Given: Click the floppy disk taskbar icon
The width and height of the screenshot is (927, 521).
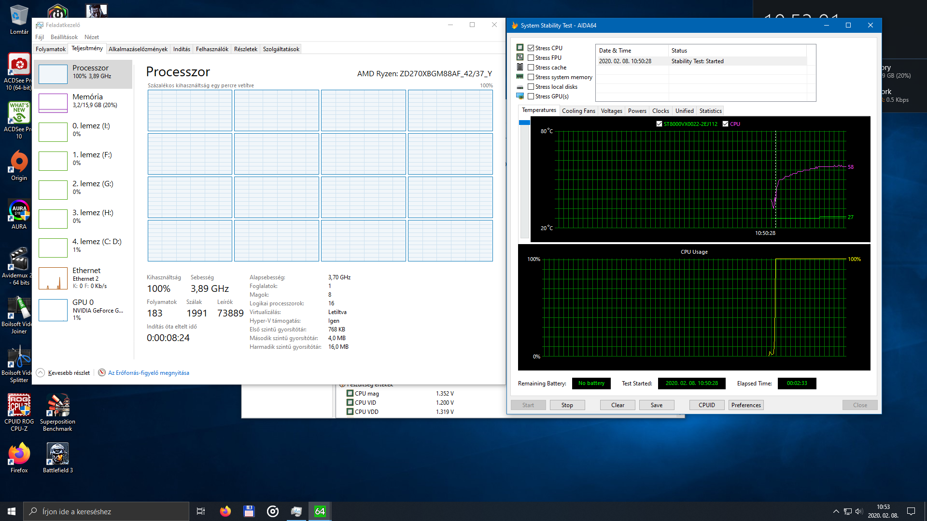Looking at the screenshot, I should pyautogui.click(x=249, y=511).
